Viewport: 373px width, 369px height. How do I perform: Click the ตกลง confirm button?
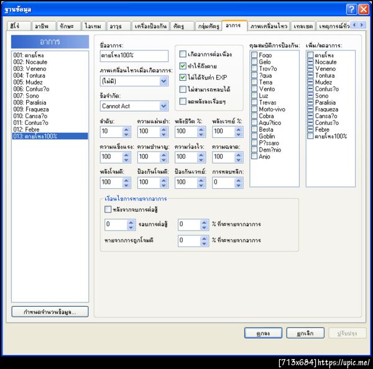[263, 333]
